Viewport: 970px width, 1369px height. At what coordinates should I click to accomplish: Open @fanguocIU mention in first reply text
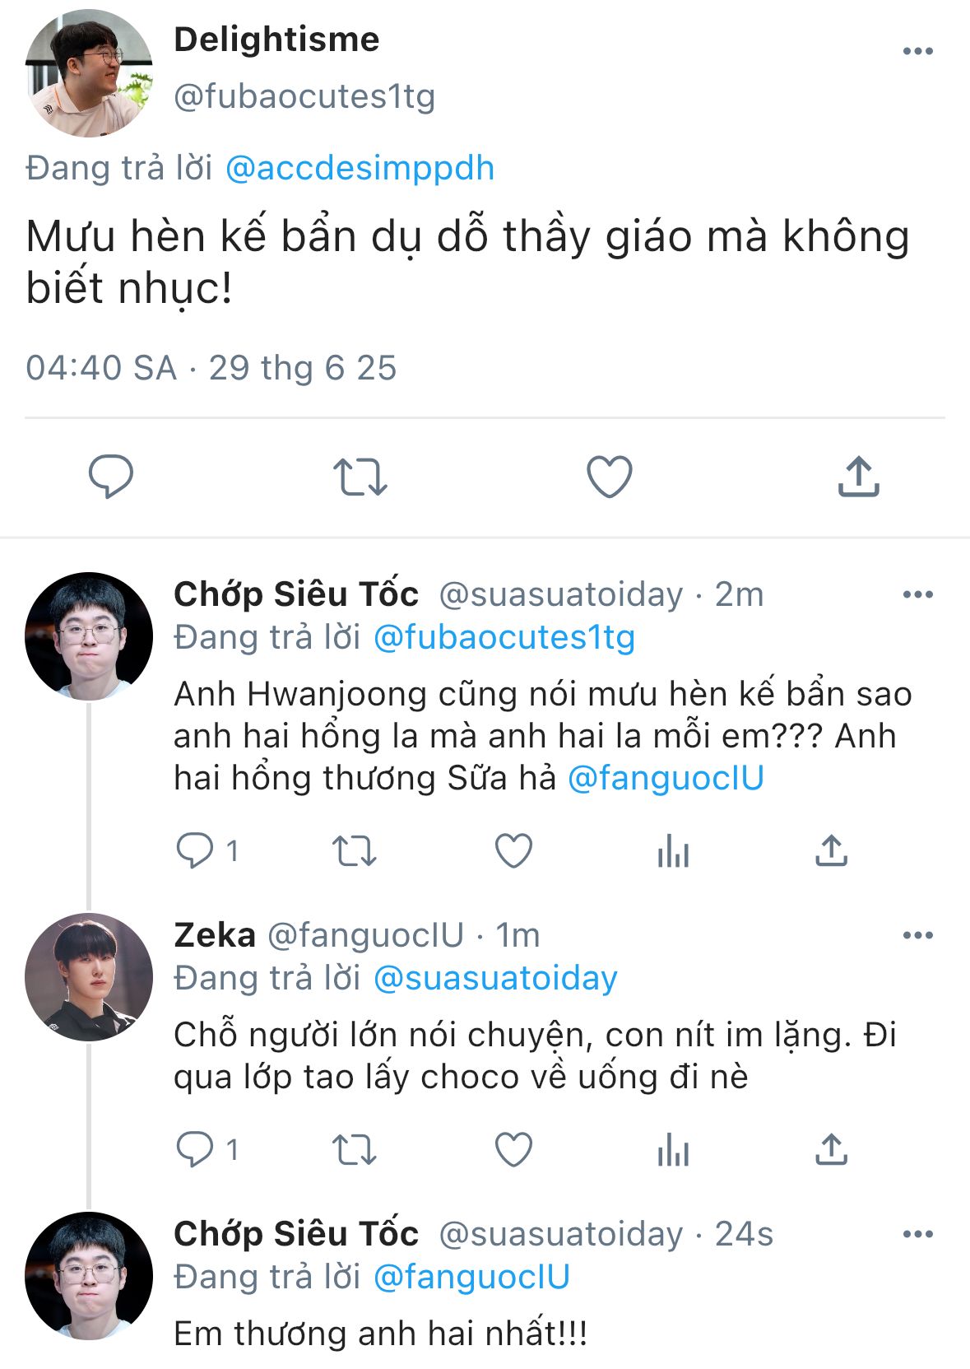pos(666,778)
